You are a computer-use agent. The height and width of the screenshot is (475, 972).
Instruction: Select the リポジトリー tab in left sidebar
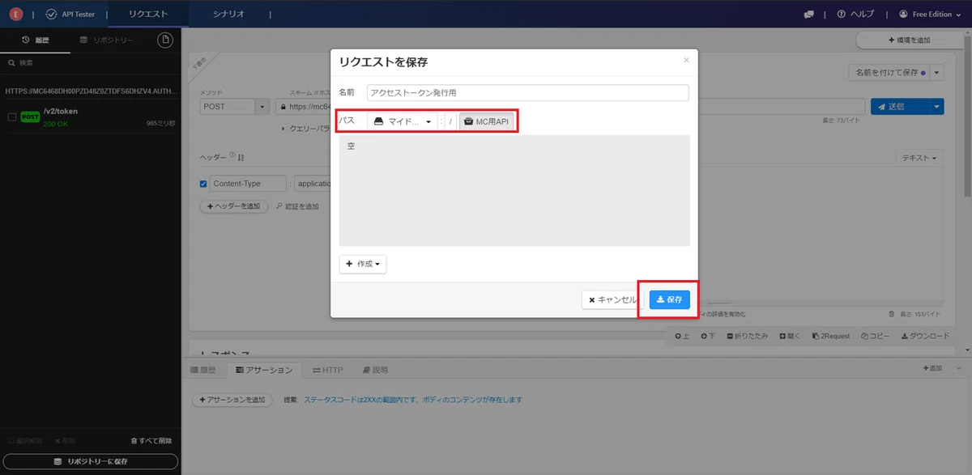coord(107,40)
